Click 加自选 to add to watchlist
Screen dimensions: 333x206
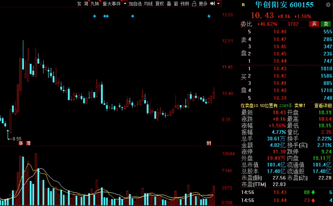click(135, 4)
